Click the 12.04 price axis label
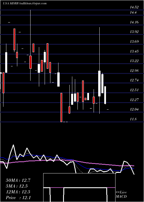 [x=134, y=109]
